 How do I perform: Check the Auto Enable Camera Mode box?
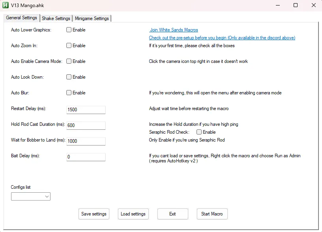pyautogui.click(x=69, y=61)
